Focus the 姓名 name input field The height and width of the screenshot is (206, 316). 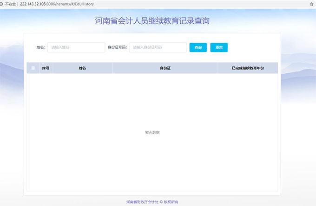coord(76,47)
